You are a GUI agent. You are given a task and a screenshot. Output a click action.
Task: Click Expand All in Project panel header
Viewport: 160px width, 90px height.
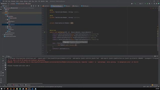33,6
